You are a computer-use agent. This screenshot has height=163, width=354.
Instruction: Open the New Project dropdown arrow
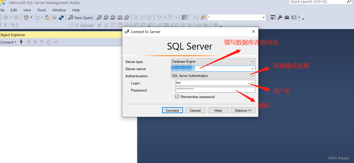tap(31, 17)
